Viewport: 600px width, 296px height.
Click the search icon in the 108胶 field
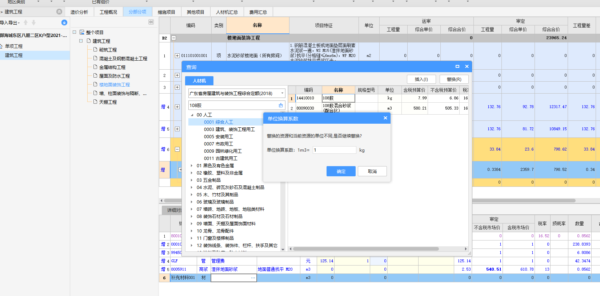(x=281, y=105)
